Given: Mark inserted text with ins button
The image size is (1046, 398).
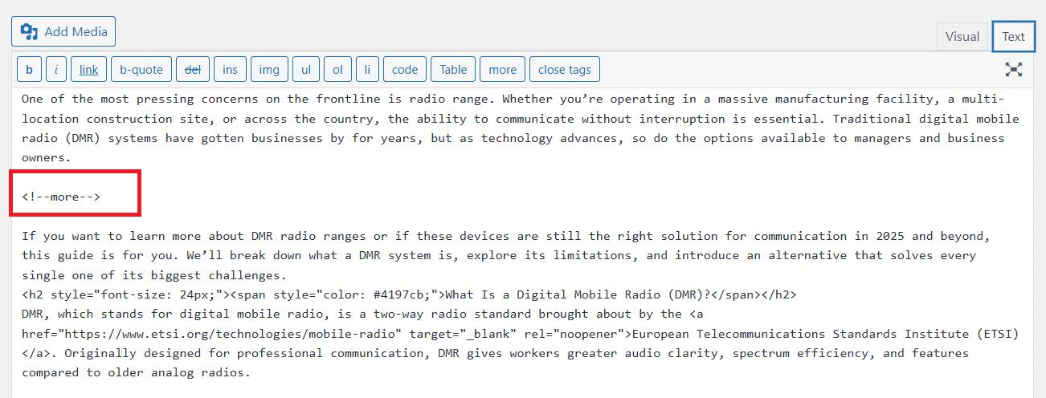Looking at the screenshot, I should click(230, 70).
